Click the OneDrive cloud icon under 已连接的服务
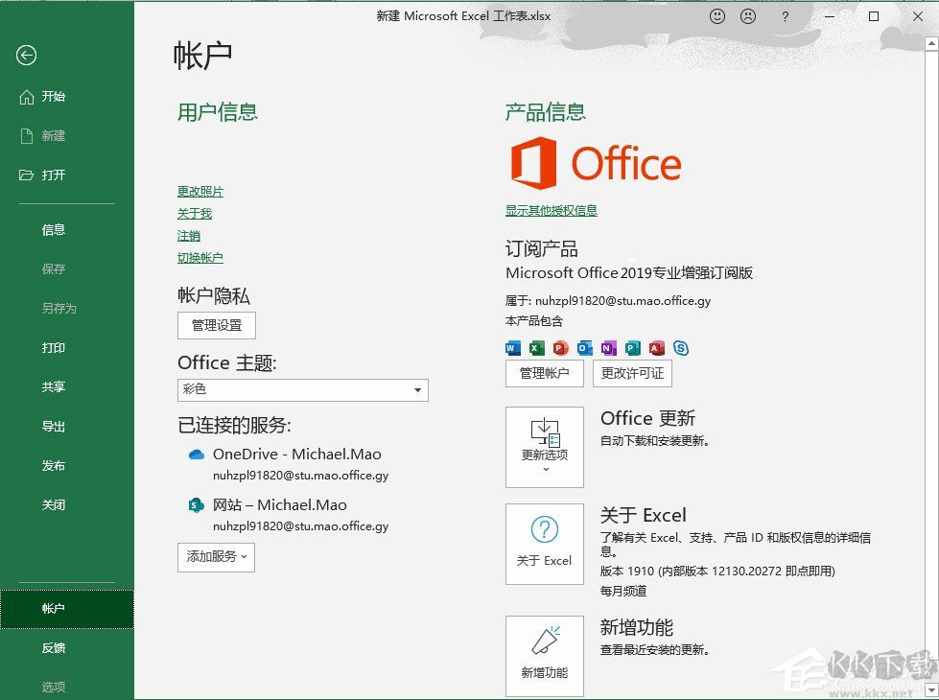 pos(197,454)
